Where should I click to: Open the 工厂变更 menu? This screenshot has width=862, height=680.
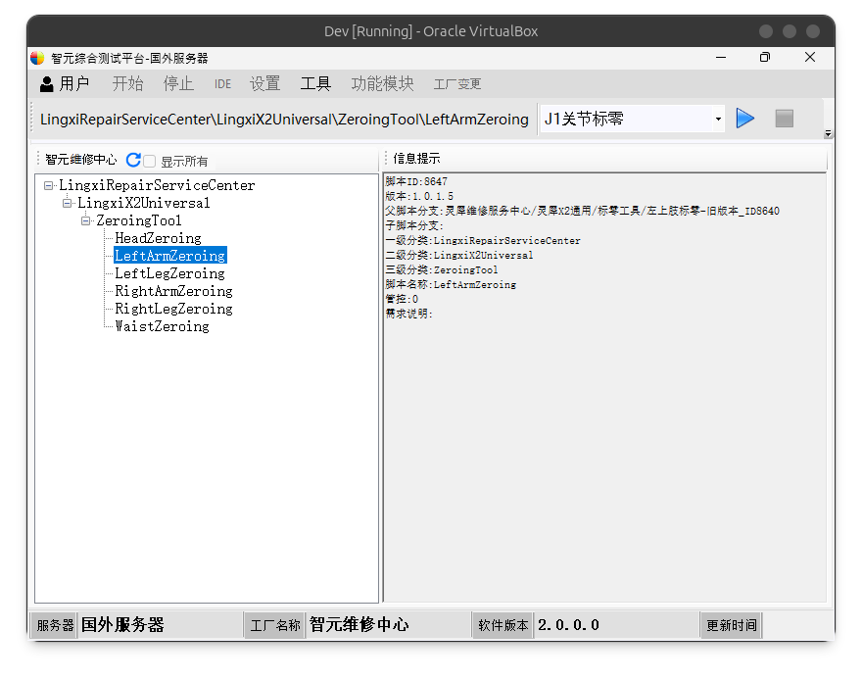pyautogui.click(x=457, y=84)
